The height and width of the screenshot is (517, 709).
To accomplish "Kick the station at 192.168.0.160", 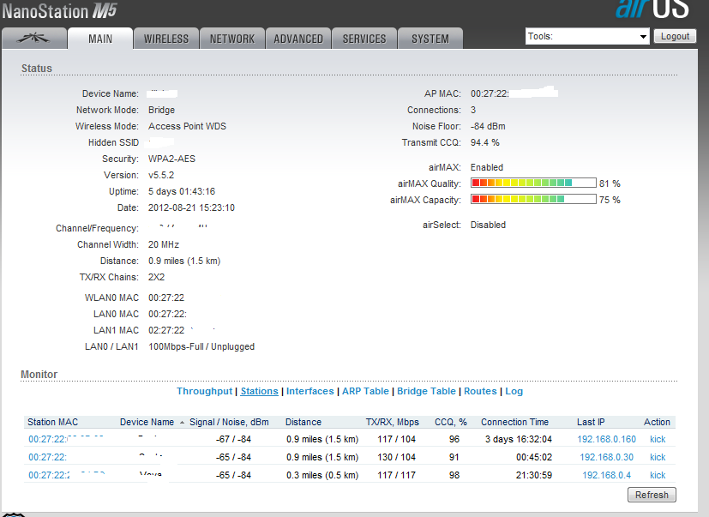I will click(658, 439).
